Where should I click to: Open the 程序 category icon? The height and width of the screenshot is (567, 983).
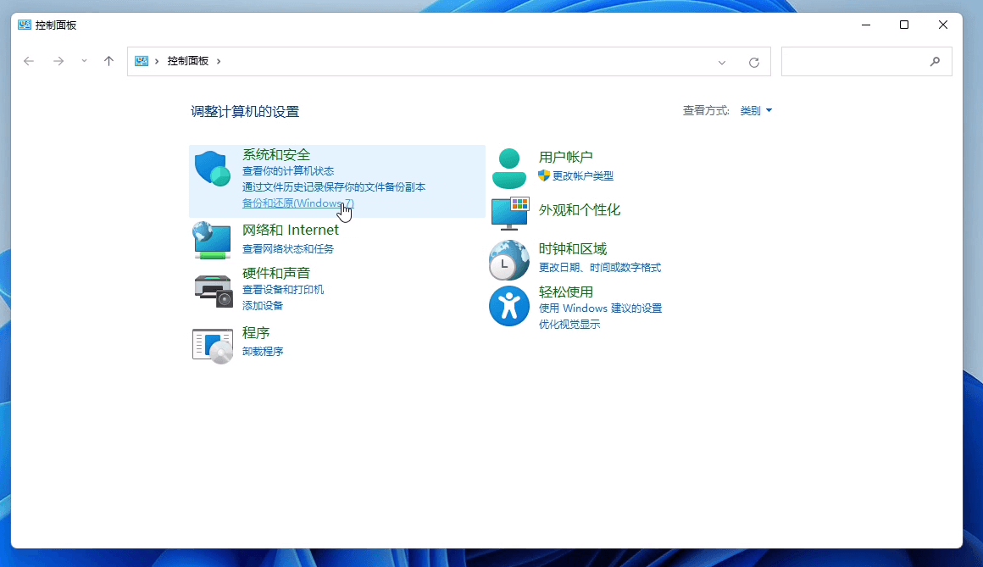(x=213, y=346)
